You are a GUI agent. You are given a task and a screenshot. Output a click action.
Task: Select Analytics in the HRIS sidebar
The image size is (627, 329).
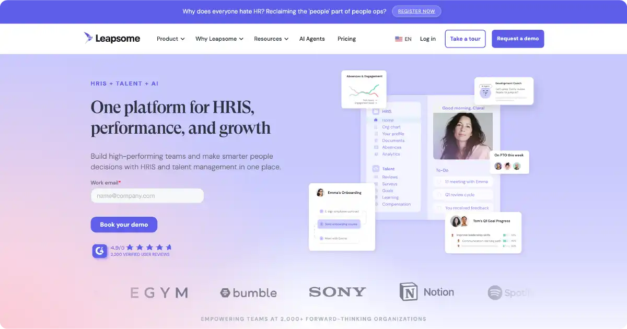(391, 154)
